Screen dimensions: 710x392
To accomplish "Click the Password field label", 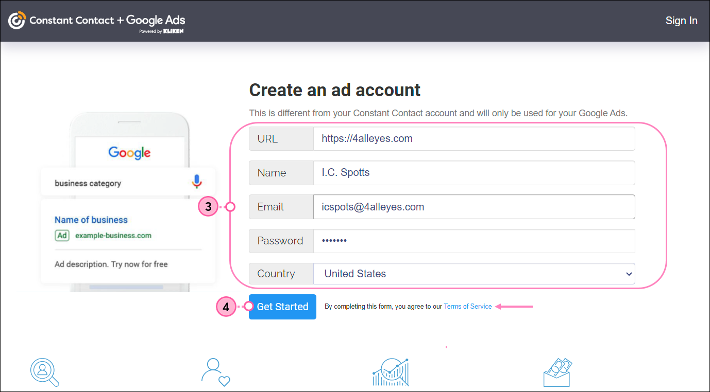I will click(x=281, y=241).
